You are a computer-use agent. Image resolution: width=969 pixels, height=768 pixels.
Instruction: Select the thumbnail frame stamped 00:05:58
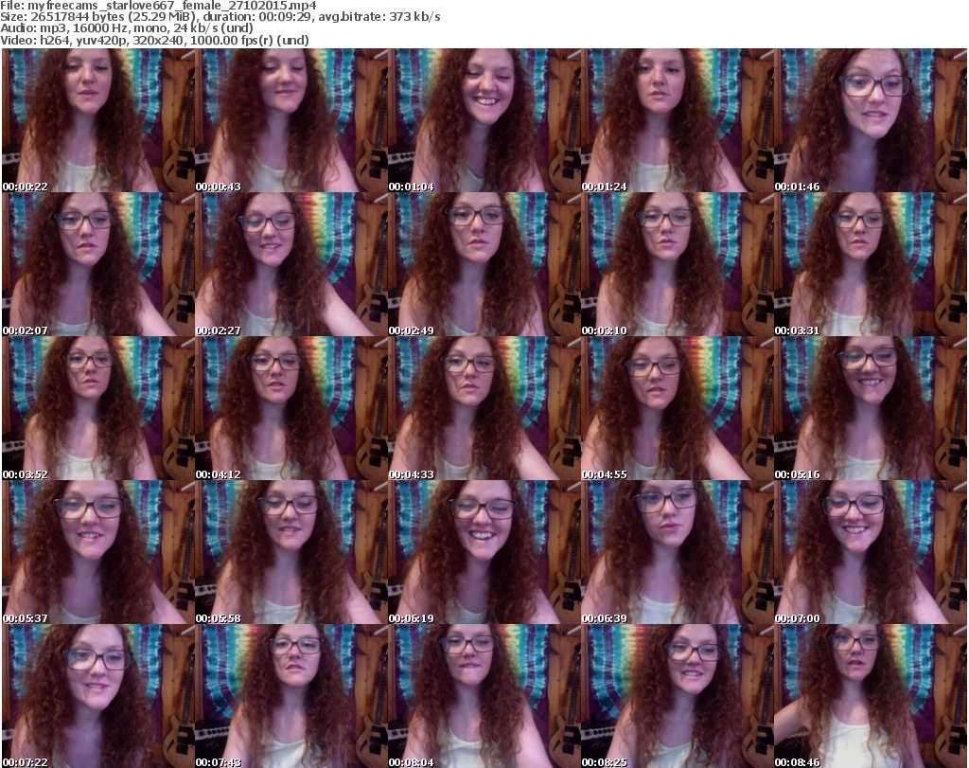point(291,552)
